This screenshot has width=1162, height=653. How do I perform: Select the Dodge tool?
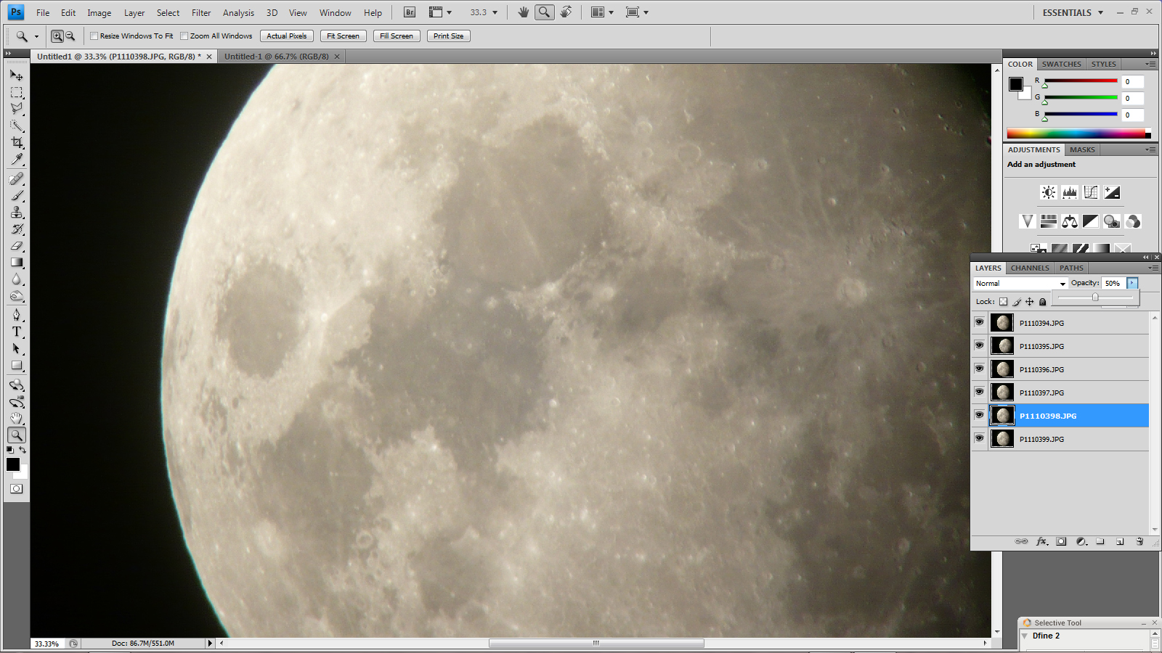pos(17,296)
